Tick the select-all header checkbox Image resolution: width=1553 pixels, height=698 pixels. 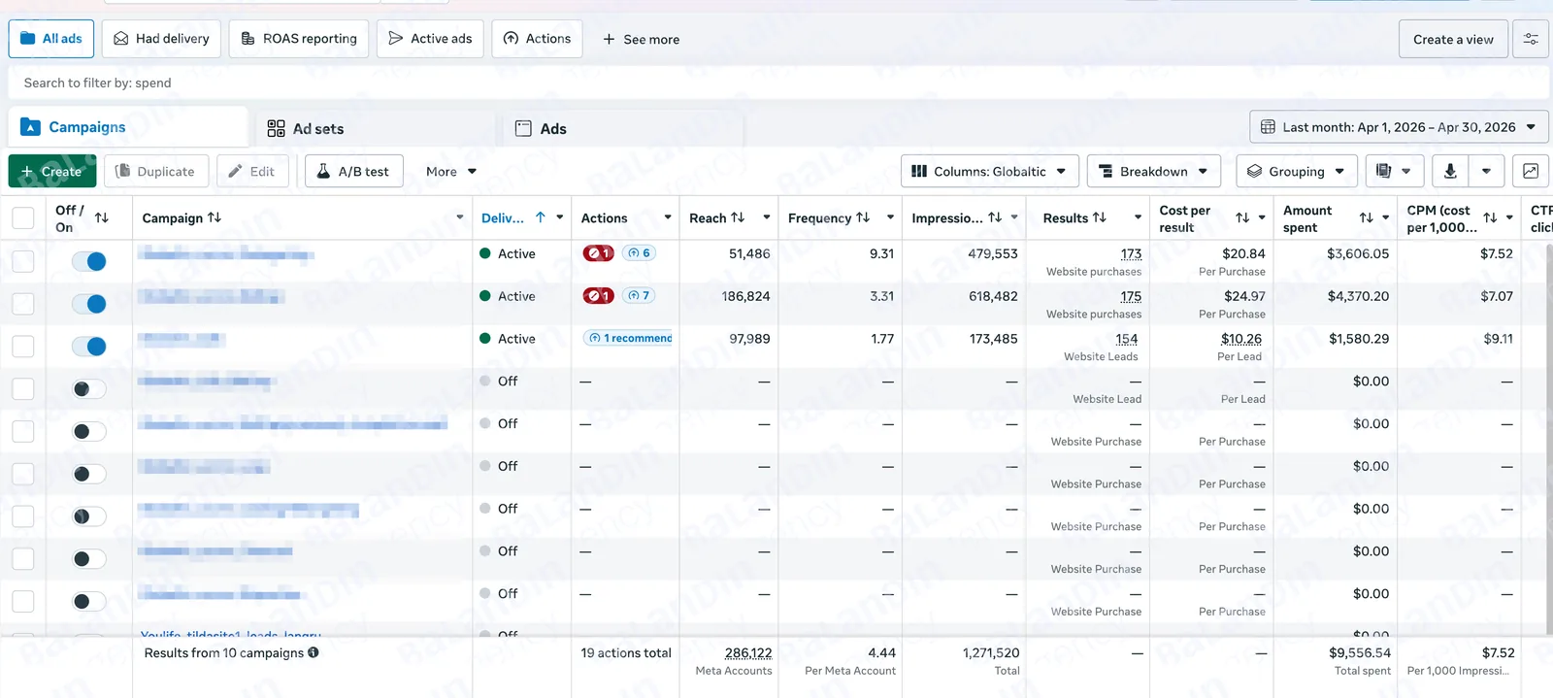click(x=23, y=218)
